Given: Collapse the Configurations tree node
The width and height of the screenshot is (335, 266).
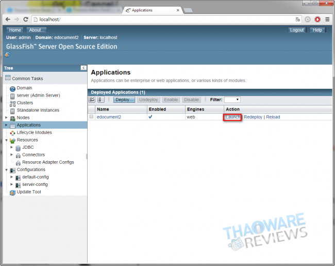Looking at the screenshot, I should click(6, 170).
